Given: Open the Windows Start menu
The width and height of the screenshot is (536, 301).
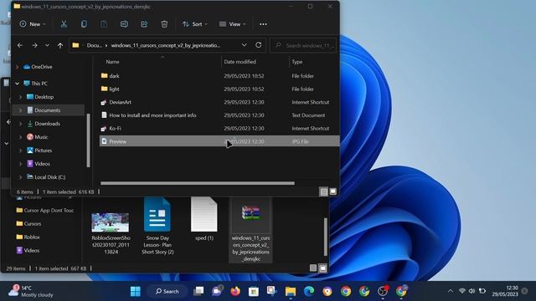Looking at the screenshot, I should click(x=136, y=291).
